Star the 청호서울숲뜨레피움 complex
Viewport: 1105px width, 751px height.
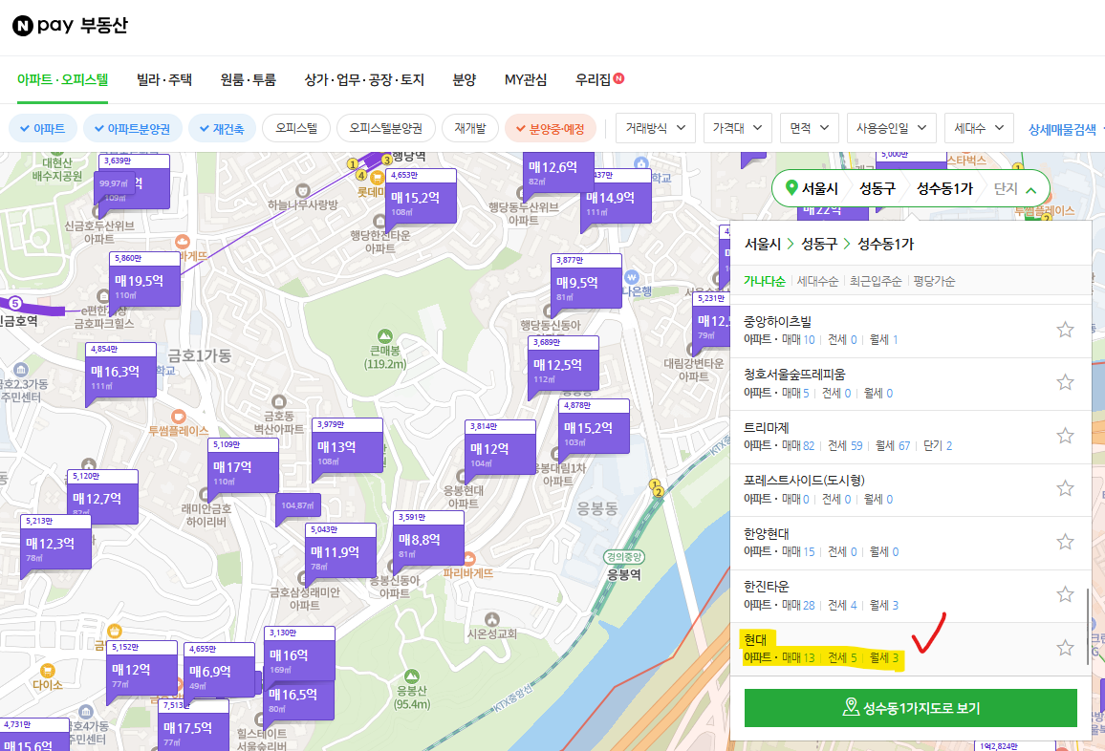pos(1065,382)
